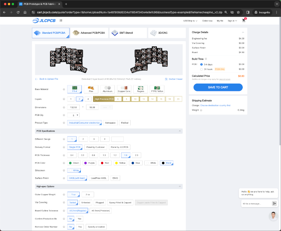Viewport: 281px width, 231px height.
Task: Switch to Advanced PCB/PCBA tab
Action: coord(90,33)
